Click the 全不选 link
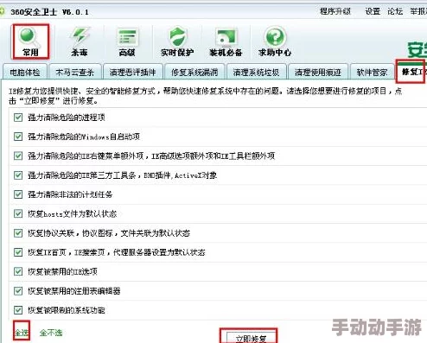The image size is (427, 343). pyautogui.click(x=51, y=333)
